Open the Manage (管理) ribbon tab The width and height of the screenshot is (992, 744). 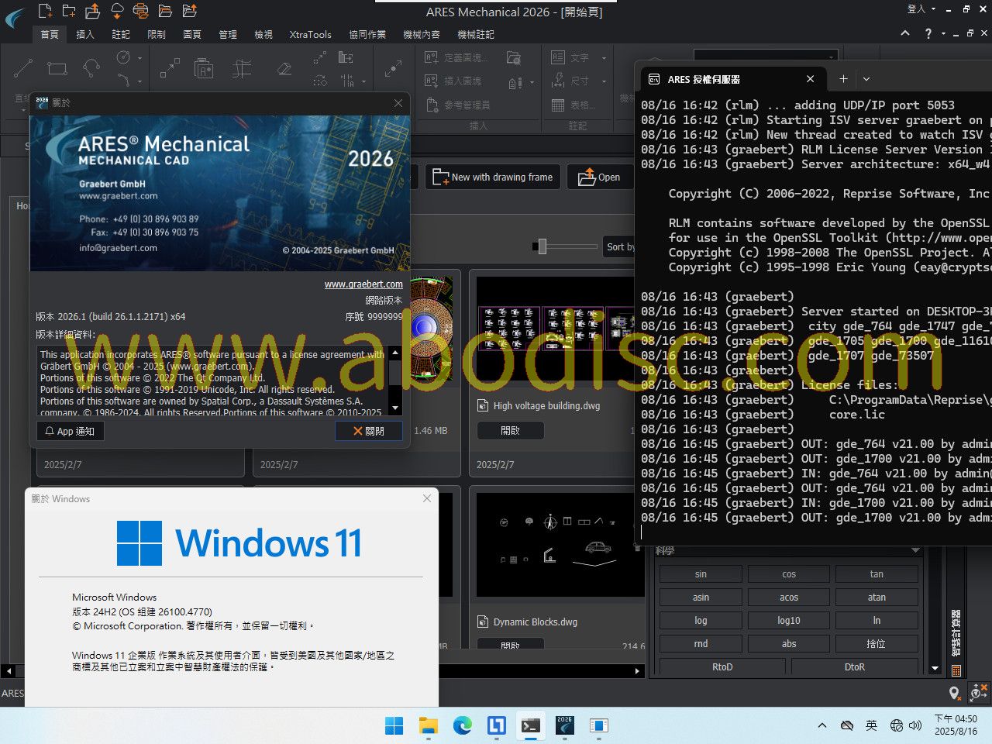[x=228, y=34]
